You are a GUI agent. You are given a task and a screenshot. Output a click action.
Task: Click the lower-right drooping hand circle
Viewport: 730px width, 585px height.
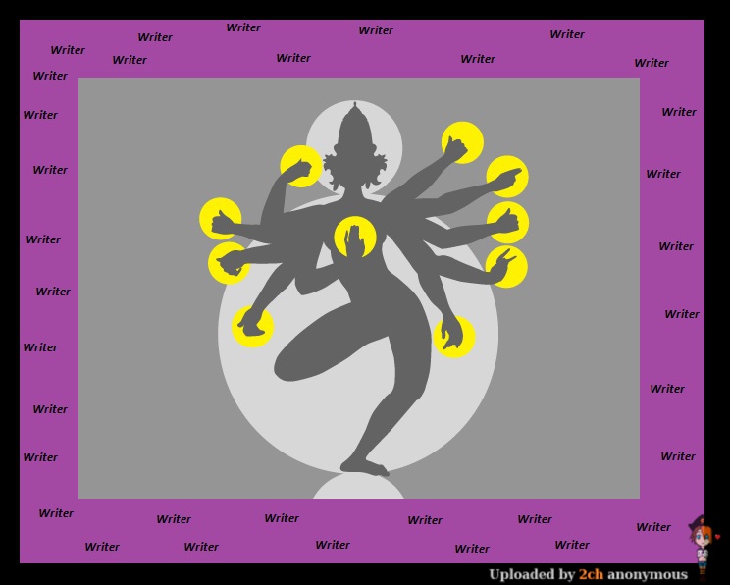click(x=454, y=337)
